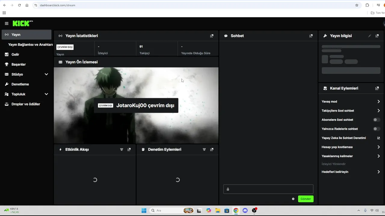Open the Başarılar sidebar page

[26, 64]
